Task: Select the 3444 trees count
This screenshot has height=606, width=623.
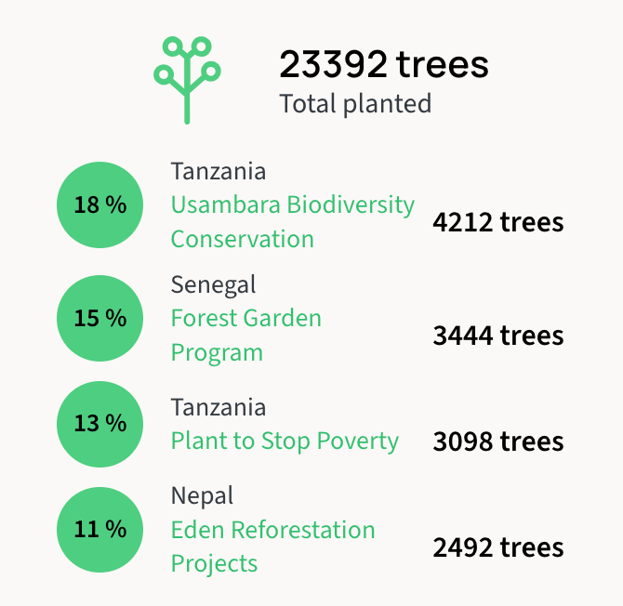Action: [x=497, y=336]
